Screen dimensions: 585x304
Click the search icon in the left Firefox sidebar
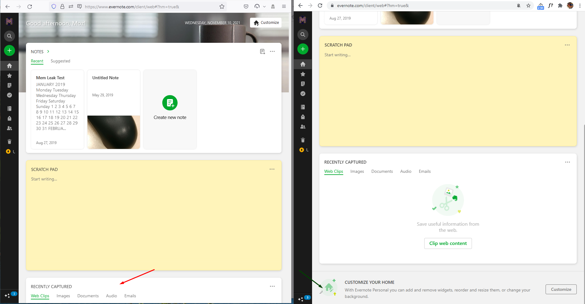9,36
